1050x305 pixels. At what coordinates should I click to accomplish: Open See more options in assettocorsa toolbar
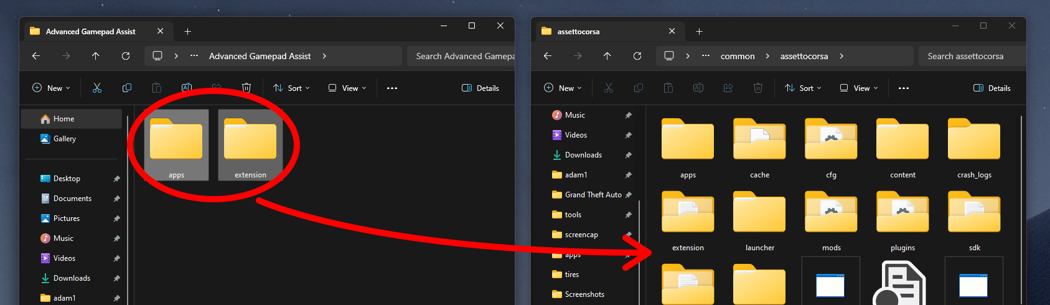[904, 88]
